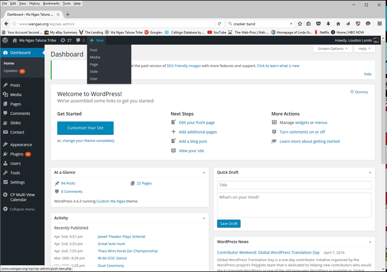Open the 94 Posts link
The height and width of the screenshot is (272, 387).
(68, 183)
